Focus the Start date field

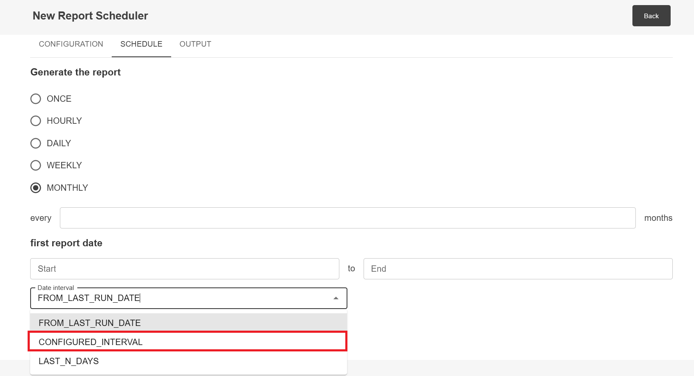pyautogui.click(x=184, y=269)
